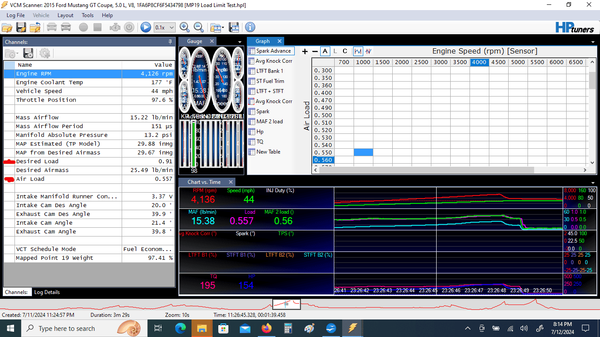This screenshot has width=600, height=337.
Task: Switch to the Log Details tab
Action: (47, 292)
